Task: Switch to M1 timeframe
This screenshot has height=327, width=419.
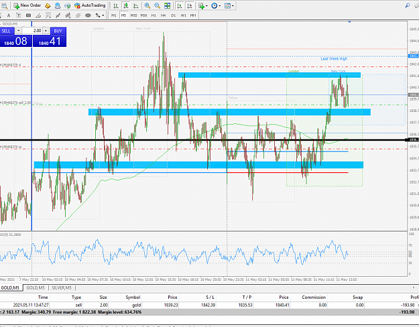Action: [x=114, y=15]
